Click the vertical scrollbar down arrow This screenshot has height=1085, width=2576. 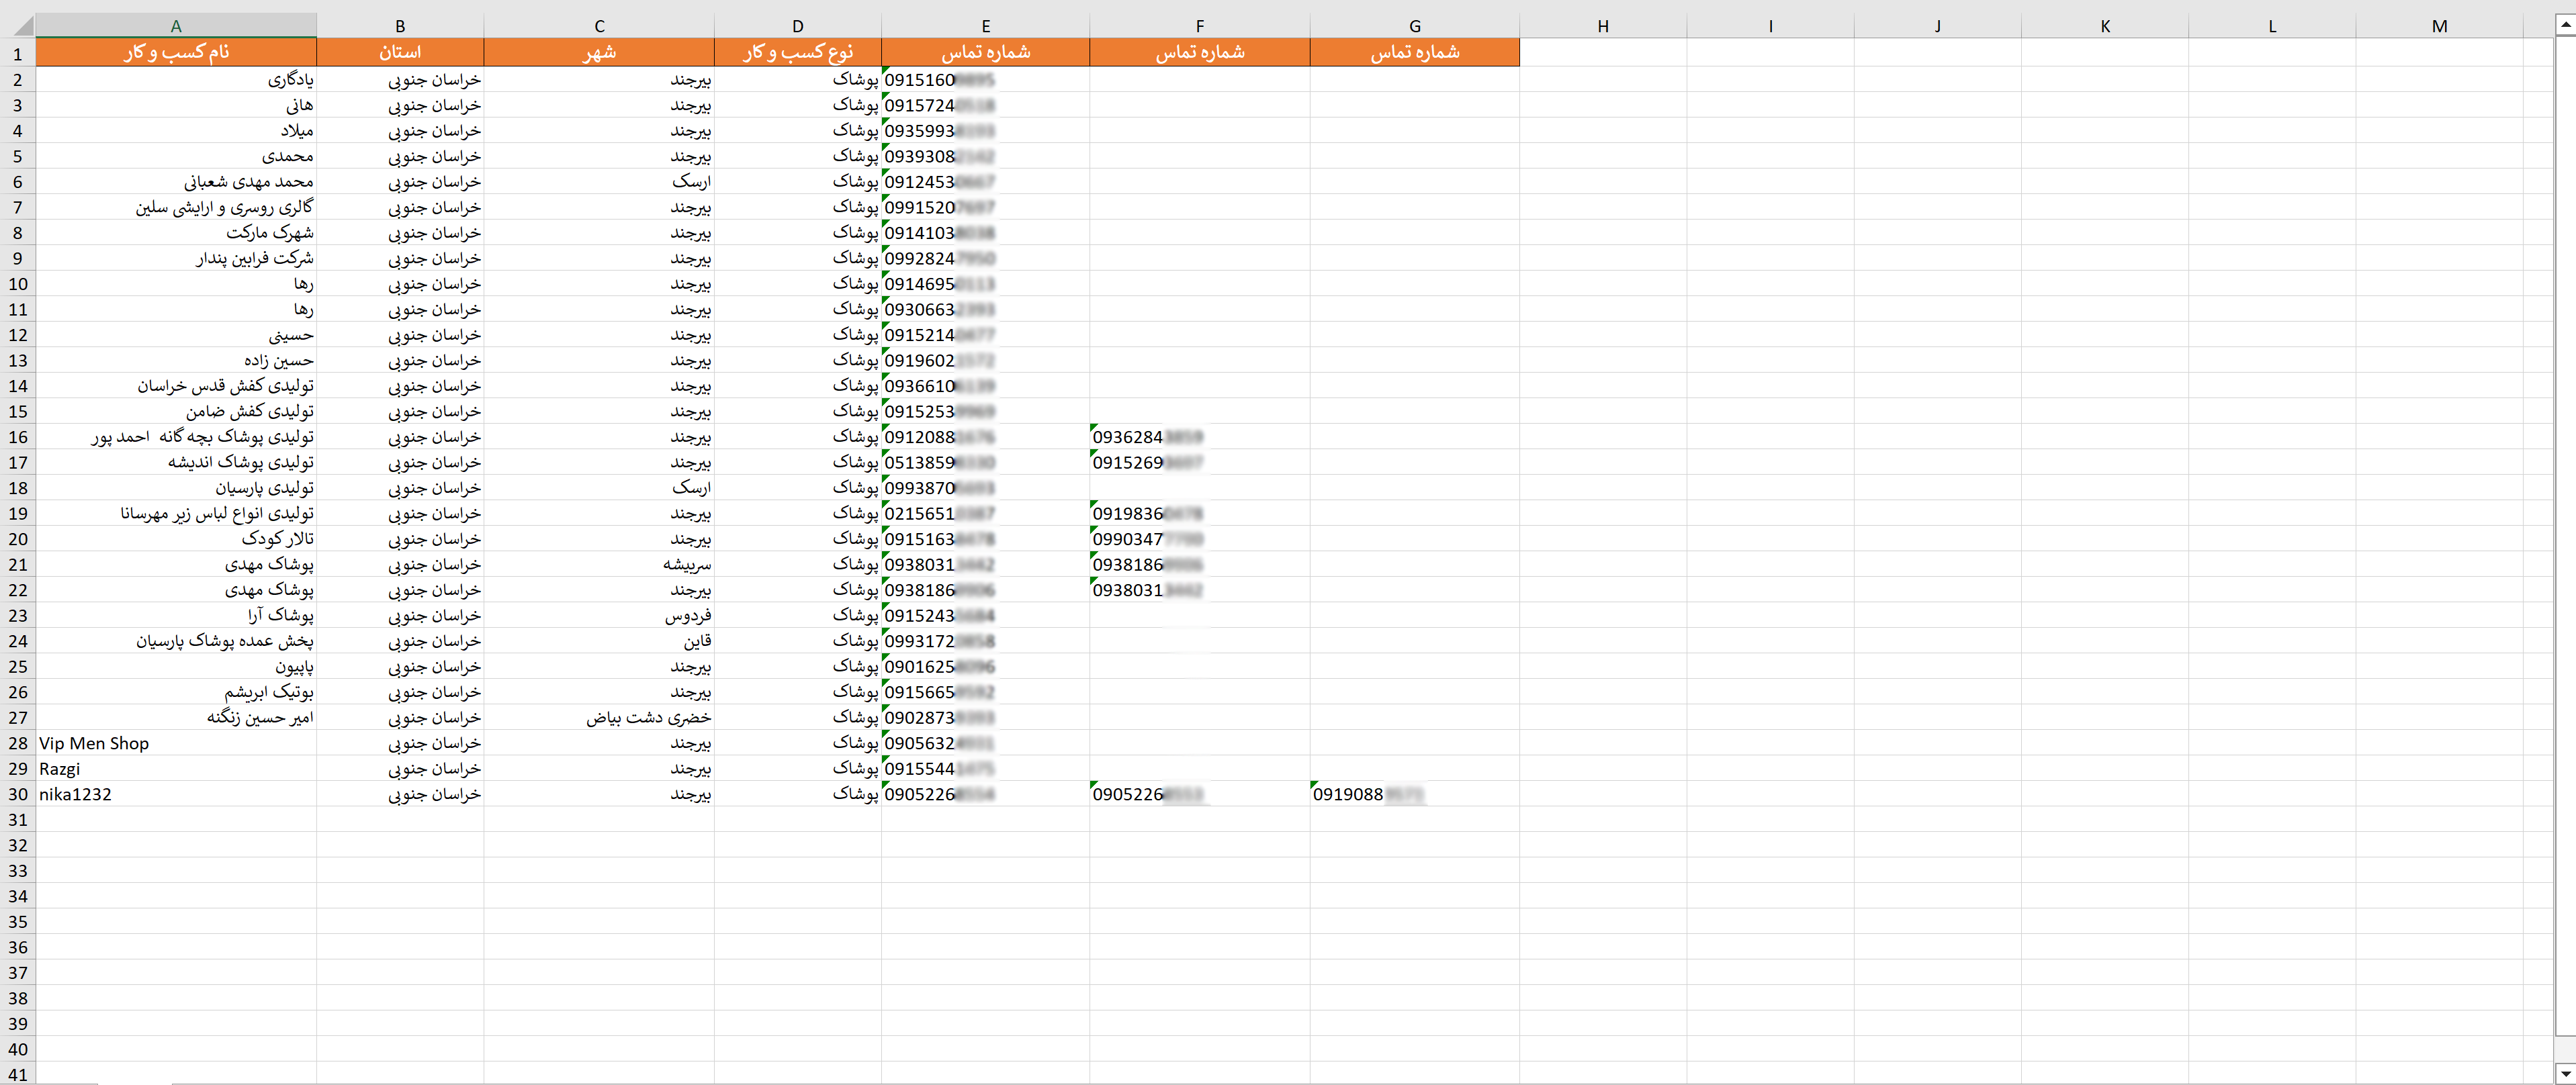[x=2565, y=1073]
